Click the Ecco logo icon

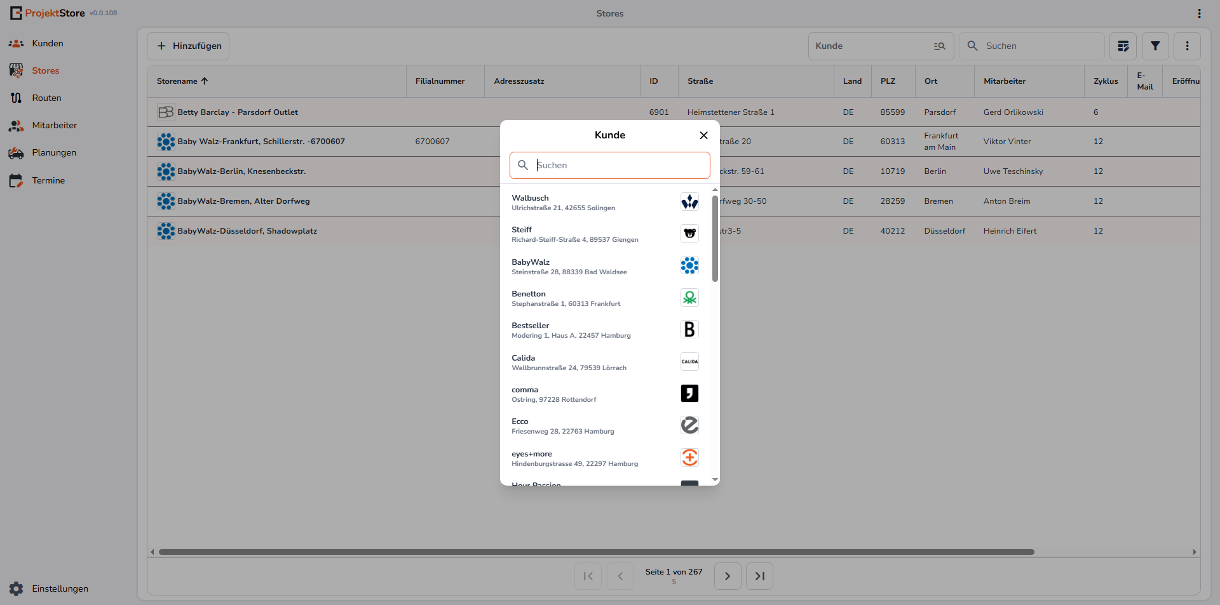689,425
